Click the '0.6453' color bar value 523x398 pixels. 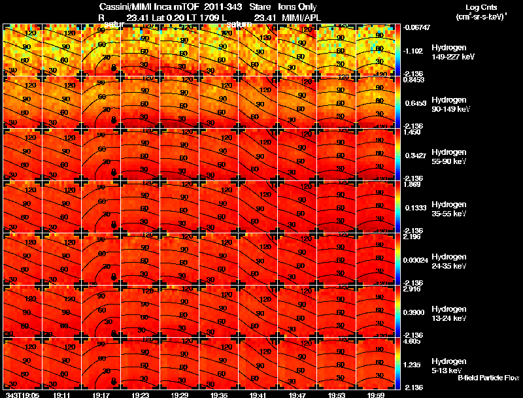tap(416, 103)
